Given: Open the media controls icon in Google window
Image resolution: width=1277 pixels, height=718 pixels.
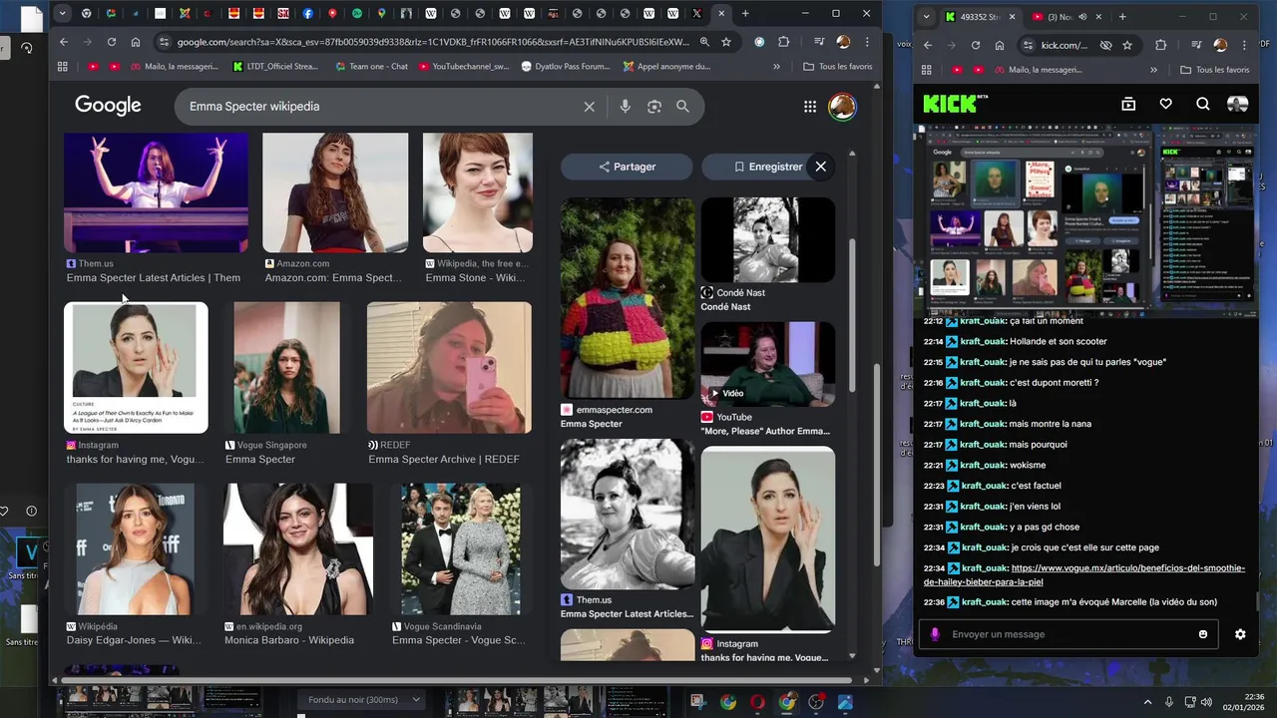Looking at the screenshot, I should pos(819,42).
